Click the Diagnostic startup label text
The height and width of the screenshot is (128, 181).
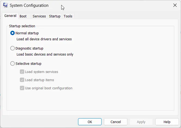click(x=29, y=48)
